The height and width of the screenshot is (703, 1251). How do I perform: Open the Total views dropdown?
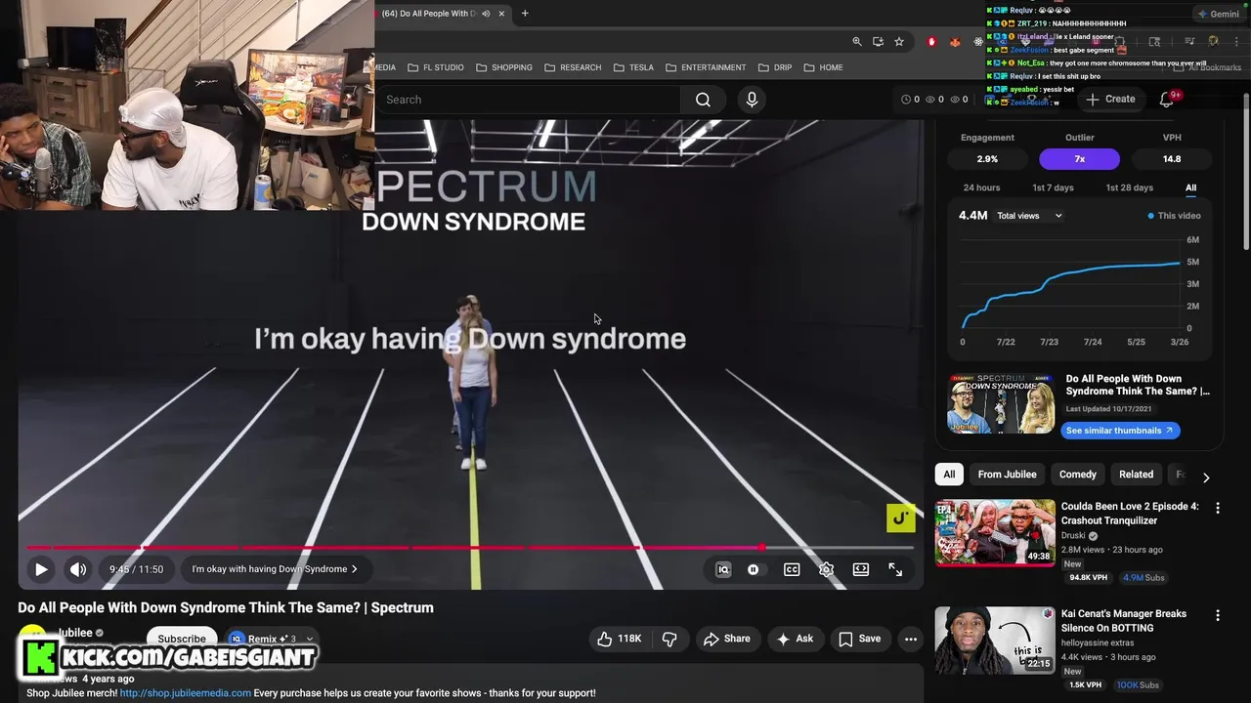[x=1029, y=216]
